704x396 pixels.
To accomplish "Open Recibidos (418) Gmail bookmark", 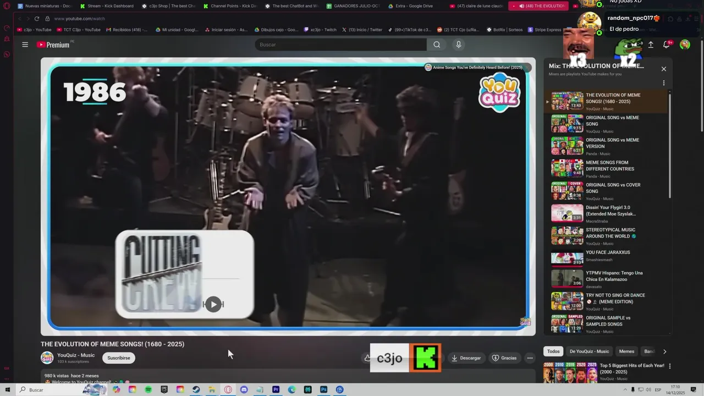I will pos(126,30).
